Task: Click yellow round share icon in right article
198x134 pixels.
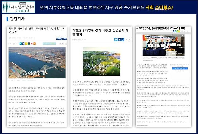Action: [179, 31]
